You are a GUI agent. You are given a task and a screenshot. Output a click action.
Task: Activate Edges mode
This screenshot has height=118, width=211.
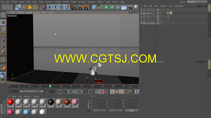[x=3, y=46]
